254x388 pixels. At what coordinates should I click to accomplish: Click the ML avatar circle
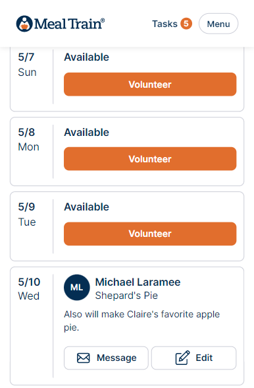77,288
